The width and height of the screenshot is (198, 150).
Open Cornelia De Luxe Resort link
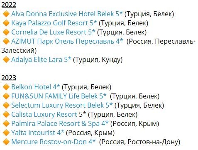(x=53, y=32)
